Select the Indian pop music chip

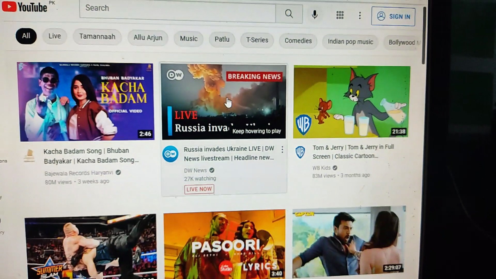pos(350,42)
